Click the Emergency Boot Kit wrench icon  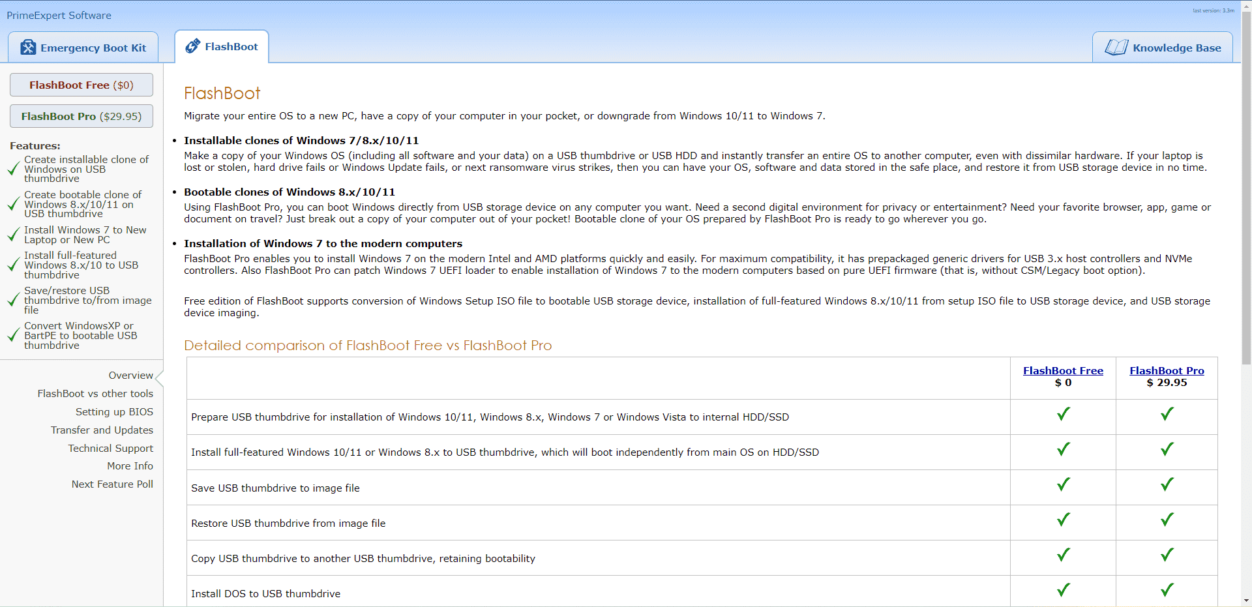28,48
